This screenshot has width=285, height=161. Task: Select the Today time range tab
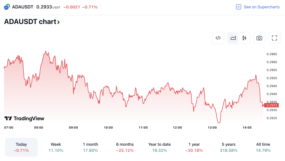tap(21, 147)
